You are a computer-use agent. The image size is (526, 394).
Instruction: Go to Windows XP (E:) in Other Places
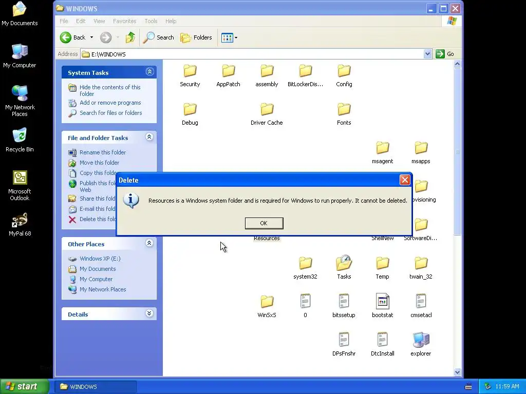coord(100,259)
